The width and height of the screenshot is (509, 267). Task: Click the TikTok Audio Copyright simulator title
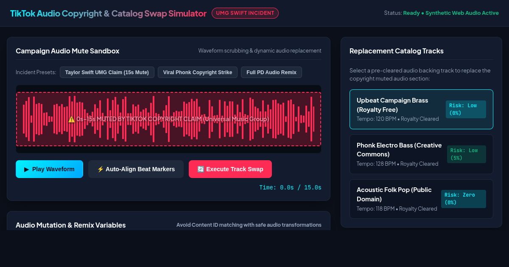pos(108,13)
